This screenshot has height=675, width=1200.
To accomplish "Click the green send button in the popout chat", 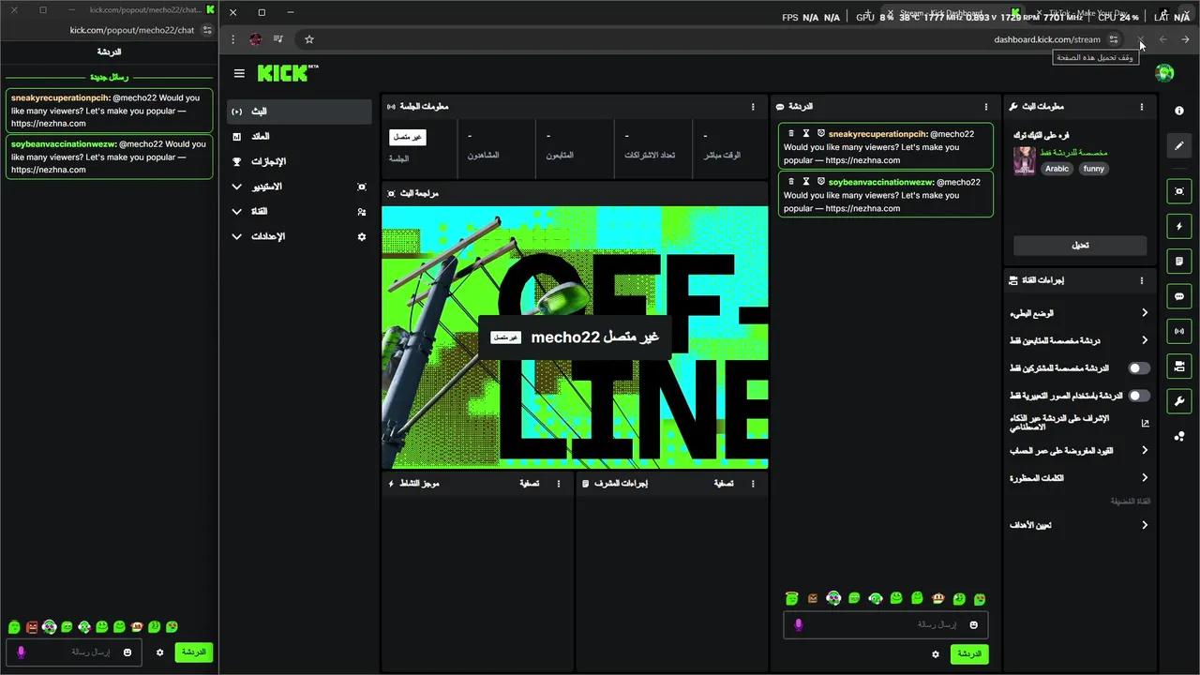I will (193, 652).
